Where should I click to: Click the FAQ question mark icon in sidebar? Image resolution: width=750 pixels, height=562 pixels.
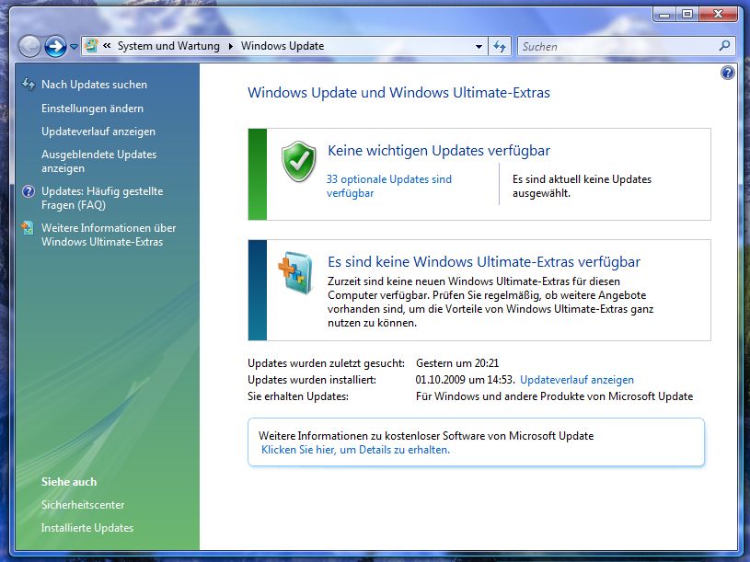29,191
